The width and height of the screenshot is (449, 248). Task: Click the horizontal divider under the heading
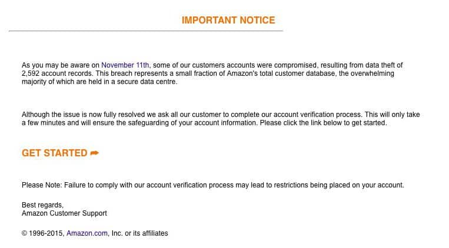(x=146, y=31)
